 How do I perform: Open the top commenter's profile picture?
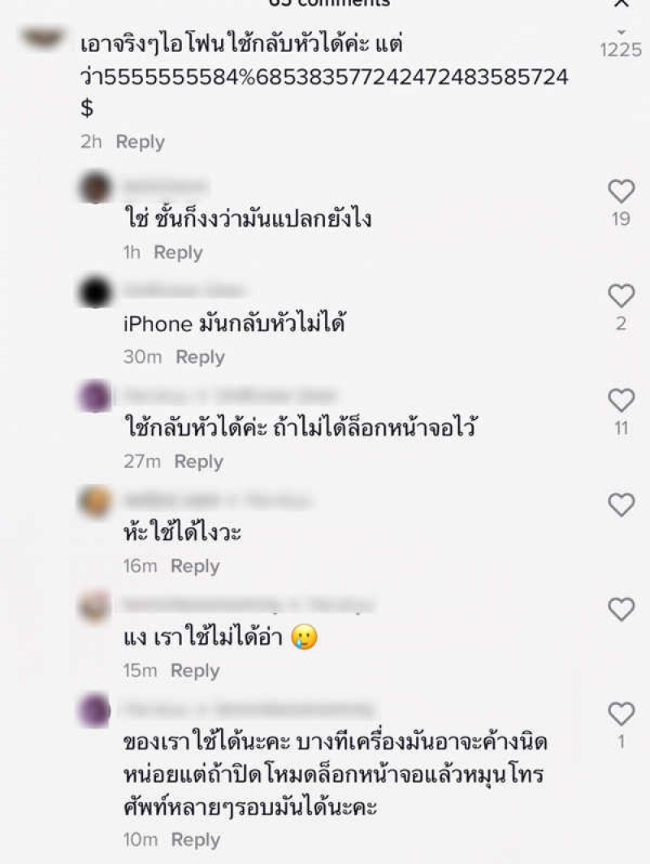pyautogui.click(x=43, y=39)
